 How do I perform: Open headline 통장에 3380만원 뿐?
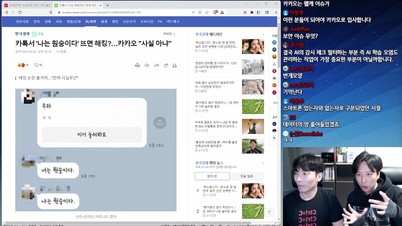[x=216, y=144]
